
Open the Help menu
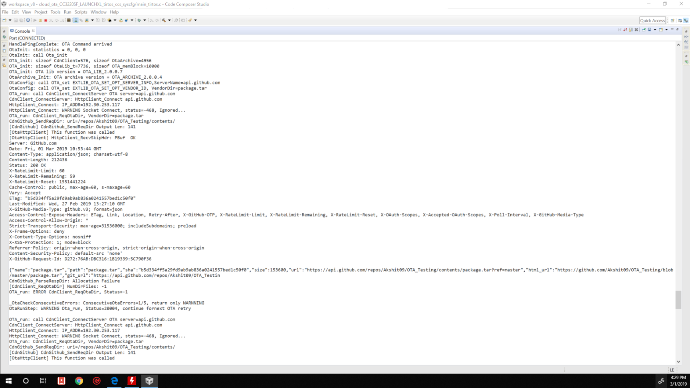114,12
